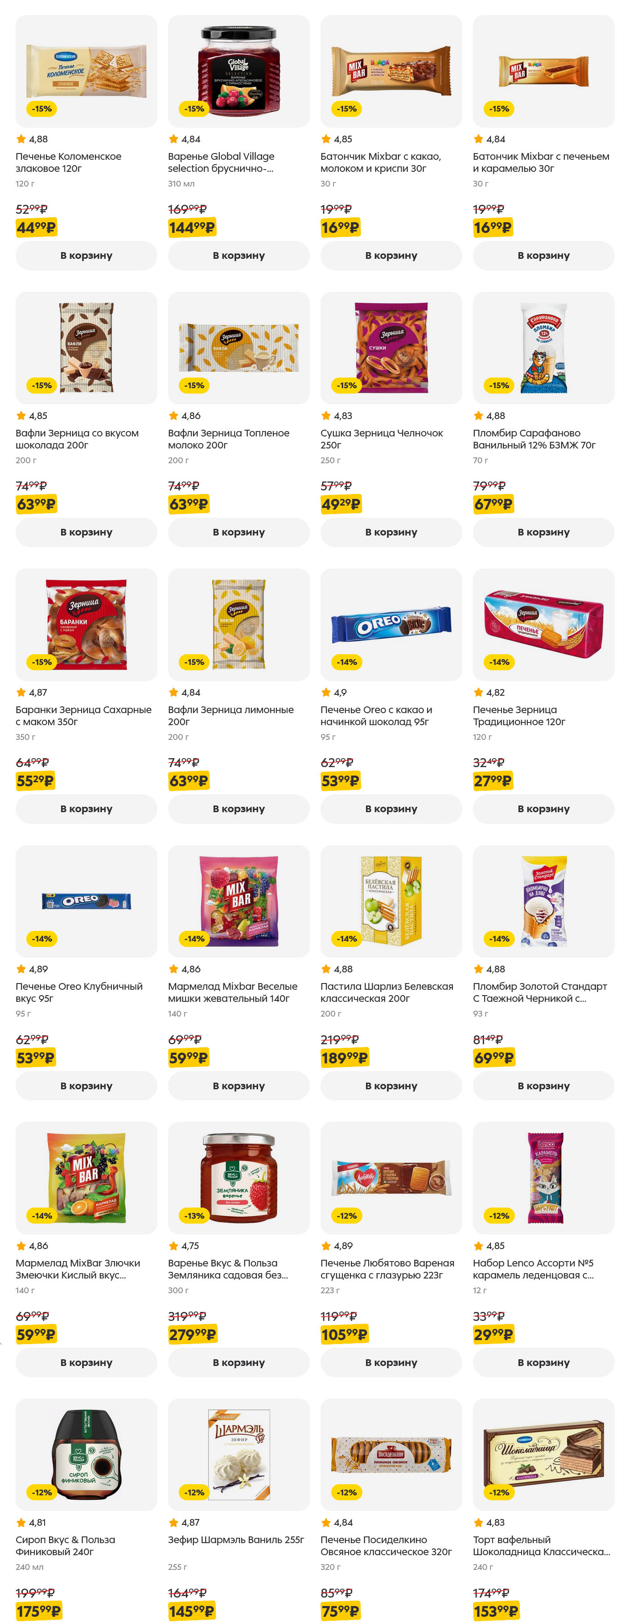Click -14% badge on Пломбир Золотой Стандарт

(x=499, y=938)
